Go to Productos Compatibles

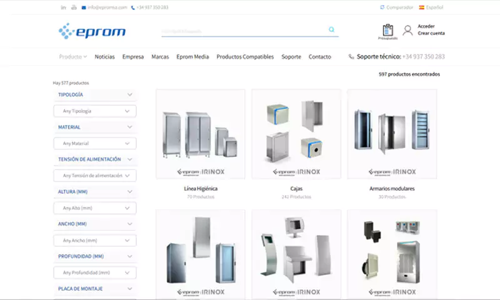pos(245,57)
